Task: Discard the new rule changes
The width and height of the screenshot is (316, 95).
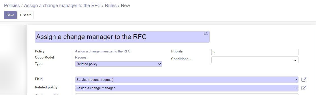Action: [26, 15]
